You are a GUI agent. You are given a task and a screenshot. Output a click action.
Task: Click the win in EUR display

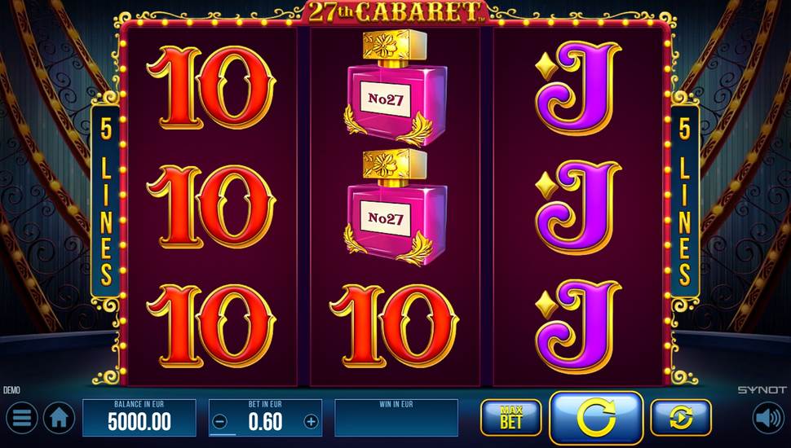click(396, 418)
